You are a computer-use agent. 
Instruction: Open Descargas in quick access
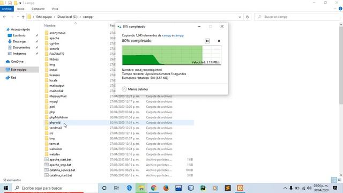[x=19, y=41]
